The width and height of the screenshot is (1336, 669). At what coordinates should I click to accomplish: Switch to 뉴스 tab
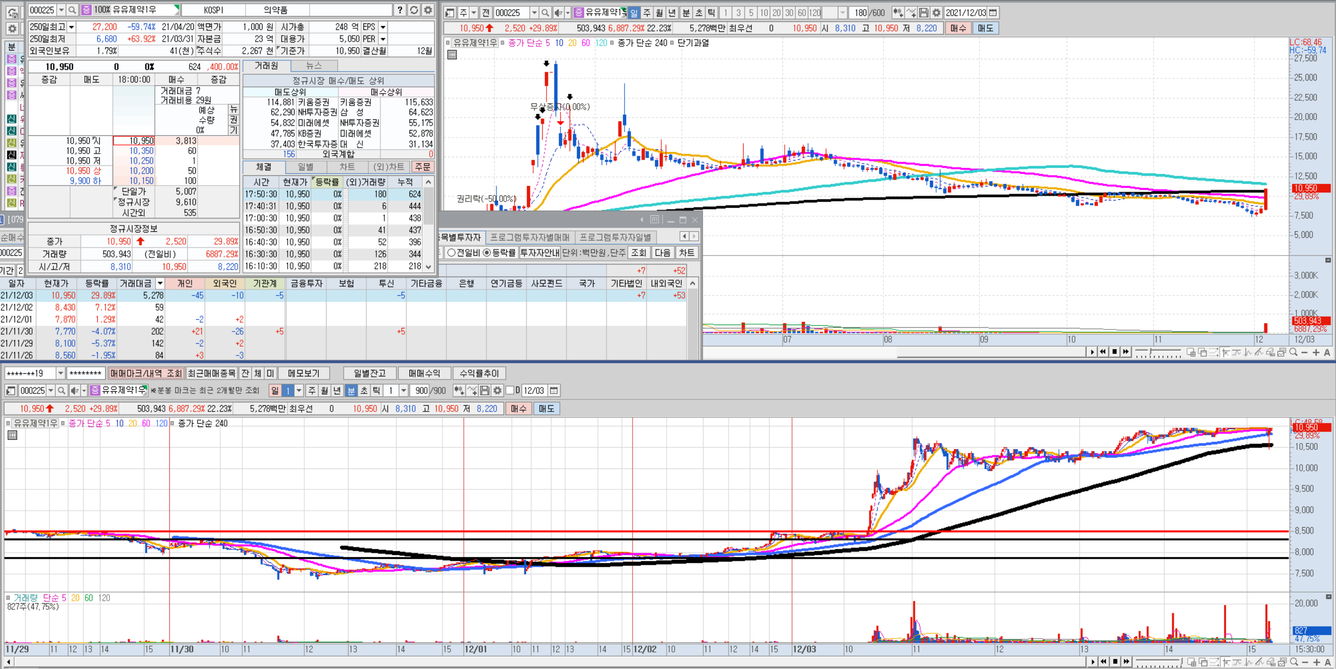[314, 66]
